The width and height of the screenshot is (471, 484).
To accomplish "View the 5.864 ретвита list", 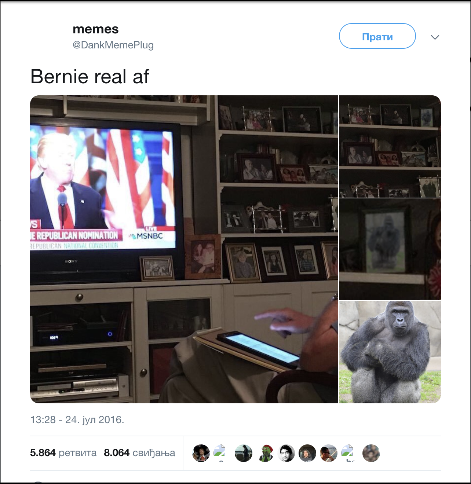I will (63, 453).
